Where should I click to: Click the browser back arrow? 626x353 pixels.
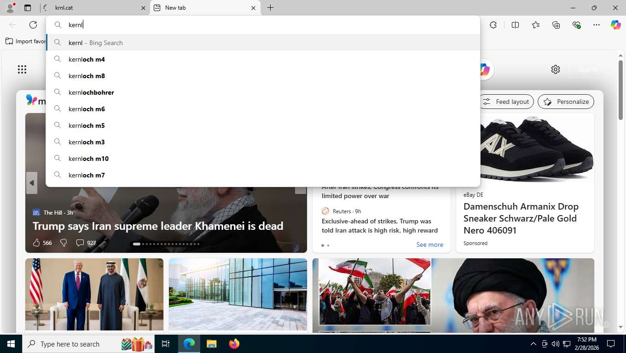[x=13, y=25]
